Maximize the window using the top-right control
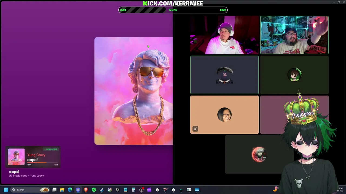This screenshot has height=194, width=346. [x=339, y=2]
